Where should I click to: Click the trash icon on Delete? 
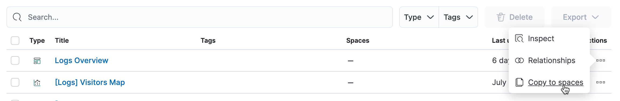pyautogui.click(x=501, y=17)
